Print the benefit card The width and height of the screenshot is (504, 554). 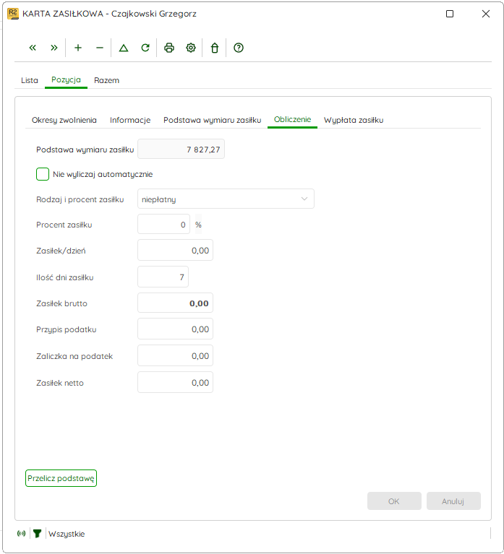pyautogui.click(x=169, y=48)
